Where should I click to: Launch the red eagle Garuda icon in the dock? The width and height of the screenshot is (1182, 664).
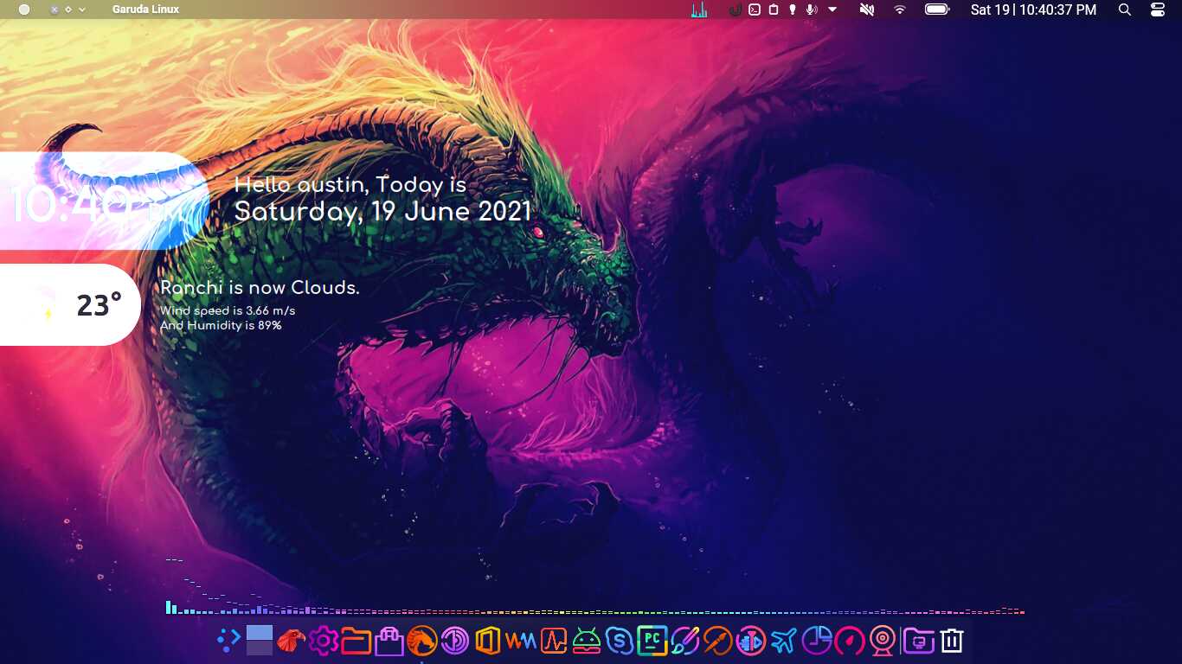coord(292,641)
